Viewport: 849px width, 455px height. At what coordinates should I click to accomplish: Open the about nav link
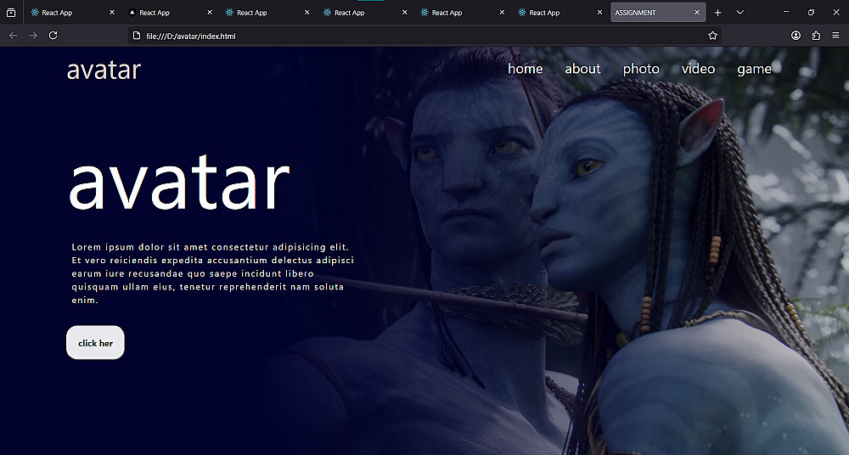point(582,69)
